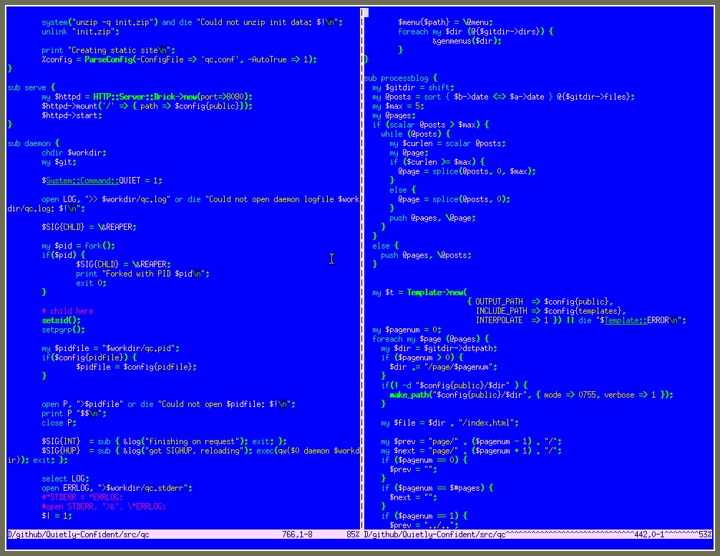Click '$pidfile = $config{pidfile};'
720x556 pixels.
tap(137, 367)
